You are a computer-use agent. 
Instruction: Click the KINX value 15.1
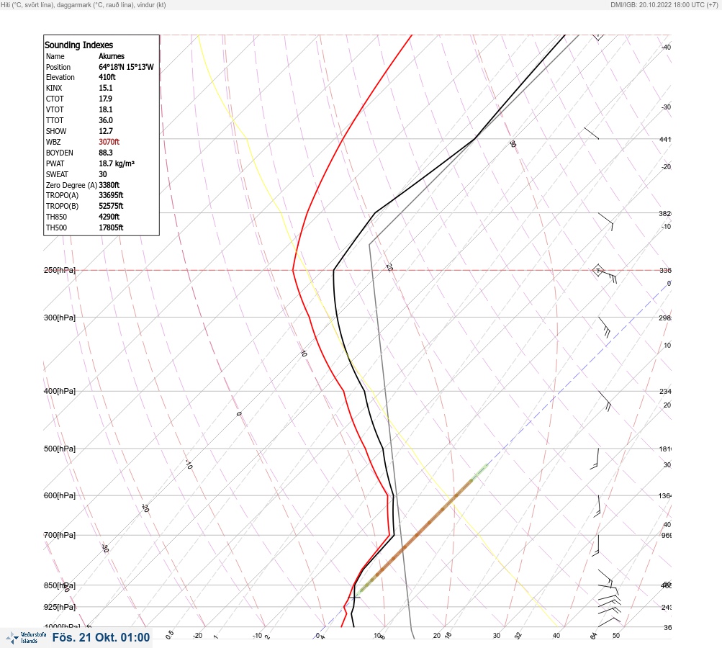click(x=105, y=88)
